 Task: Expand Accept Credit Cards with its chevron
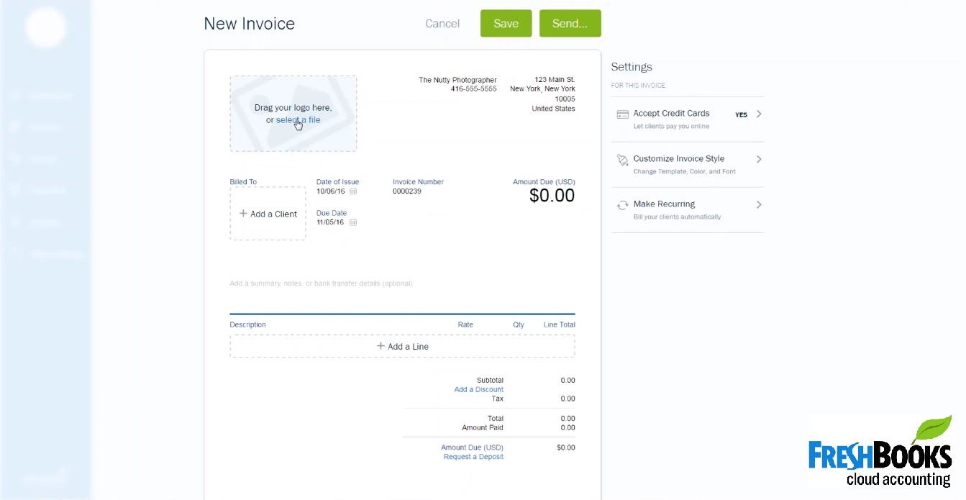click(x=759, y=114)
